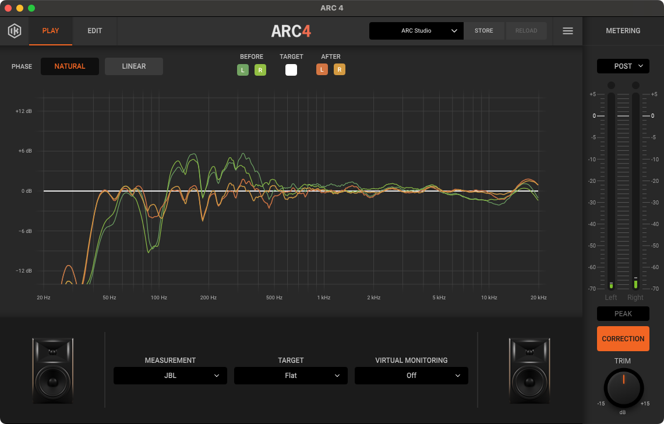Screen dimensions: 664x424
Task: Open the TARGET dropdown showing Flat
Action: click(291, 376)
